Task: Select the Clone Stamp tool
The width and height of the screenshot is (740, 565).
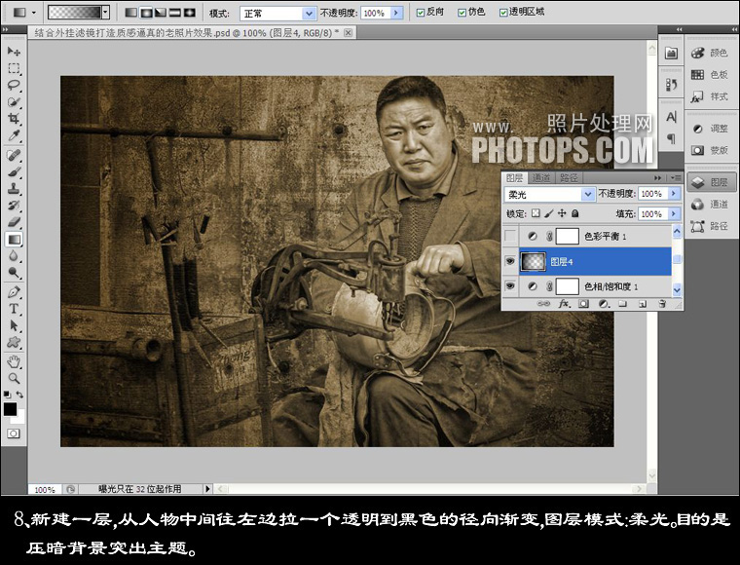Action: [14, 189]
